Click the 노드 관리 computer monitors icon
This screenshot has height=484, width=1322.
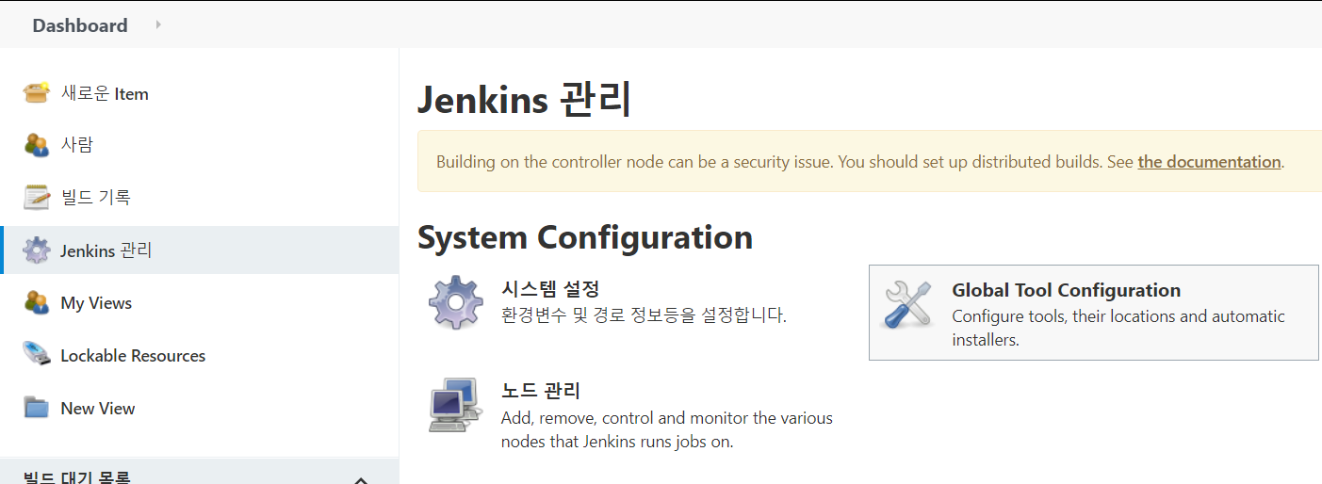tap(456, 404)
